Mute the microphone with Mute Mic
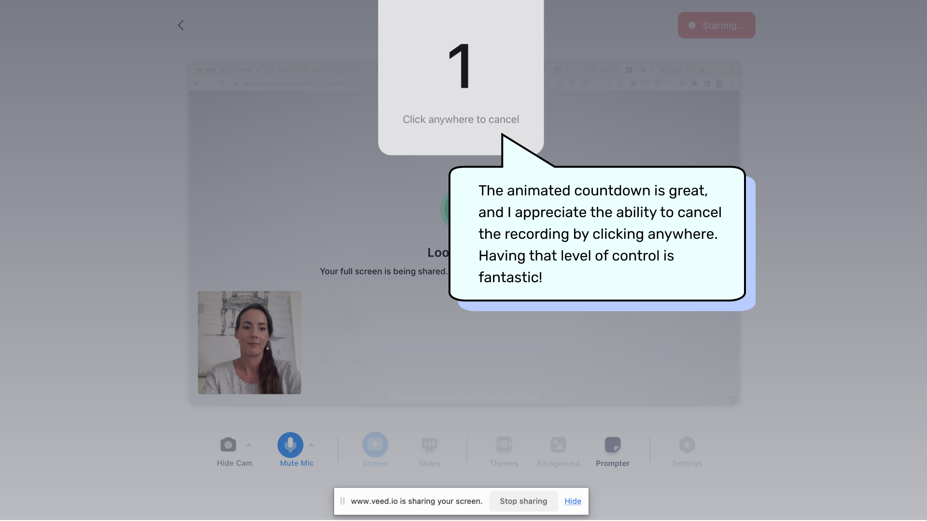This screenshot has width=927, height=521. point(290,444)
